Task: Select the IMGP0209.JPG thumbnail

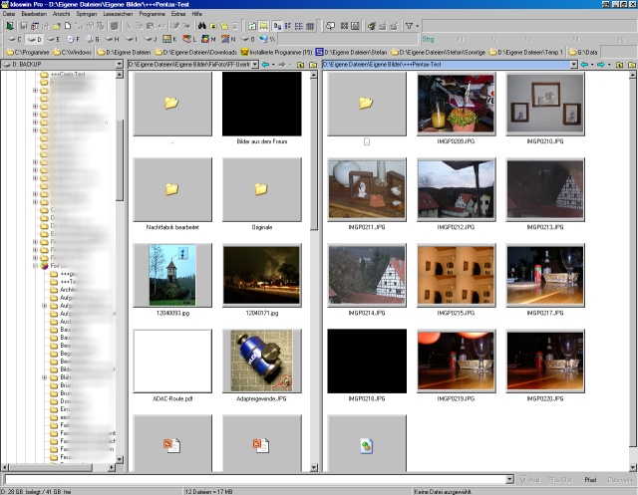Action: click(x=456, y=104)
